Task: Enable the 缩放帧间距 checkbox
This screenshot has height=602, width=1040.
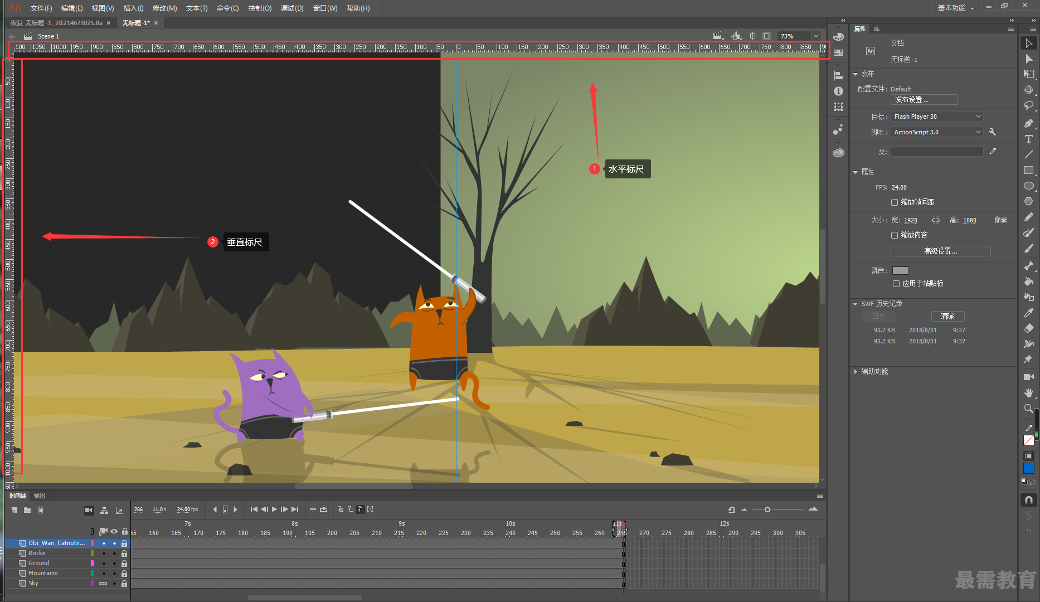Action: (895, 202)
